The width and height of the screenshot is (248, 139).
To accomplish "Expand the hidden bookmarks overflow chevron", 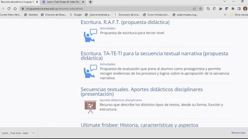I will pos(225,15).
